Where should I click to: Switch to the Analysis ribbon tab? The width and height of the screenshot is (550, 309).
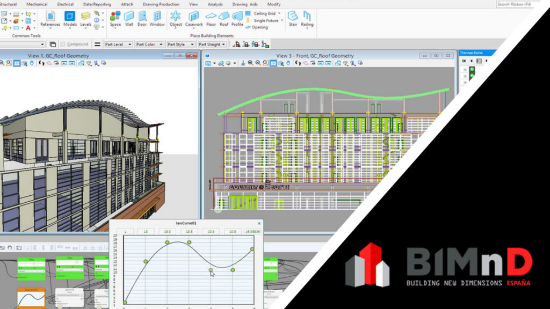click(x=215, y=4)
